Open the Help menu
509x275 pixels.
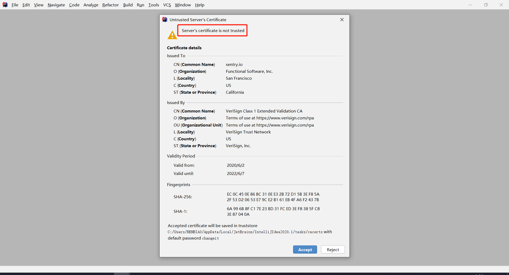(200, 5)
